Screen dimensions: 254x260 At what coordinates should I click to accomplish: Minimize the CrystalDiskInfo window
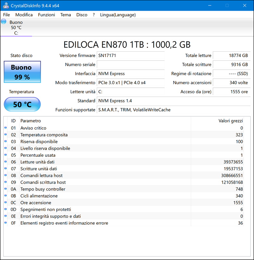(x=210, y=6)
